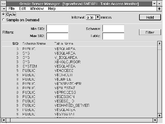Select the V$FILESTAT table row
Viewport: 165px width, 124px height.
[79, 88]
